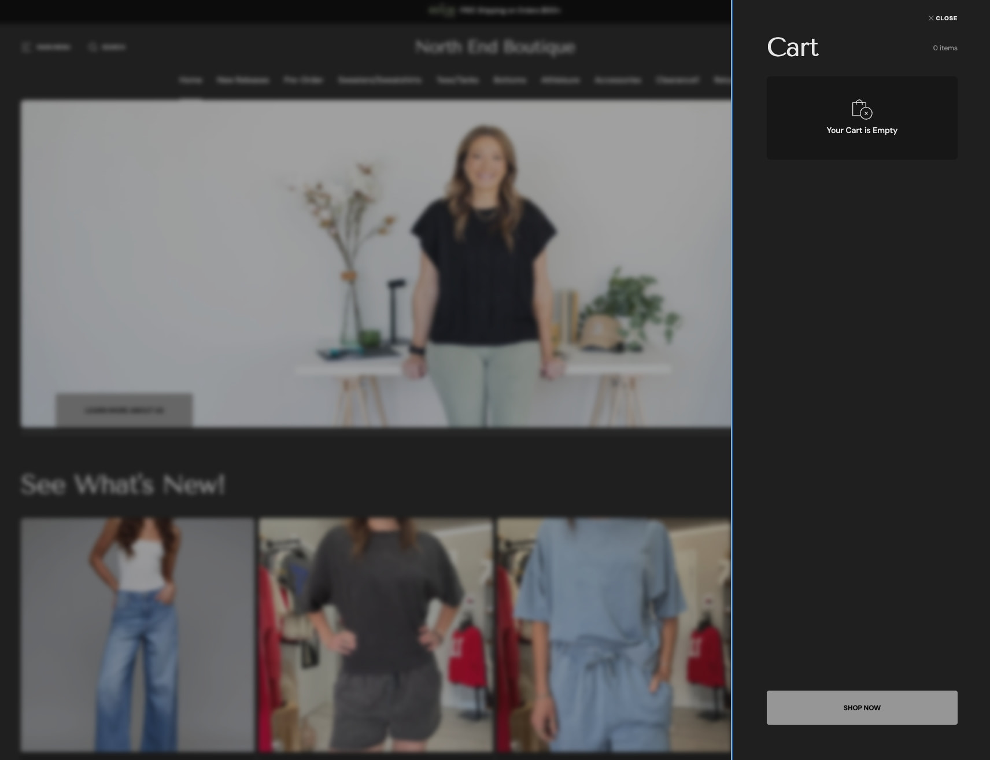Click the free shipping announcement banner

pyautogui.click(x=495, y=10)
